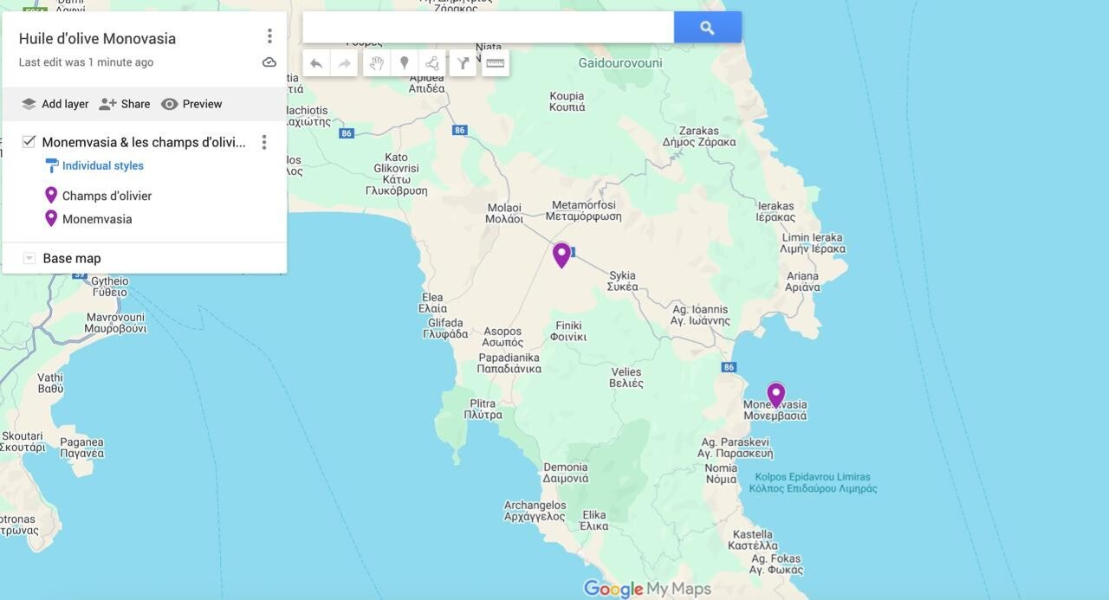Click the Demonia label on map
The width and height of the screenshot is (1109, 600).
(565, 473)
